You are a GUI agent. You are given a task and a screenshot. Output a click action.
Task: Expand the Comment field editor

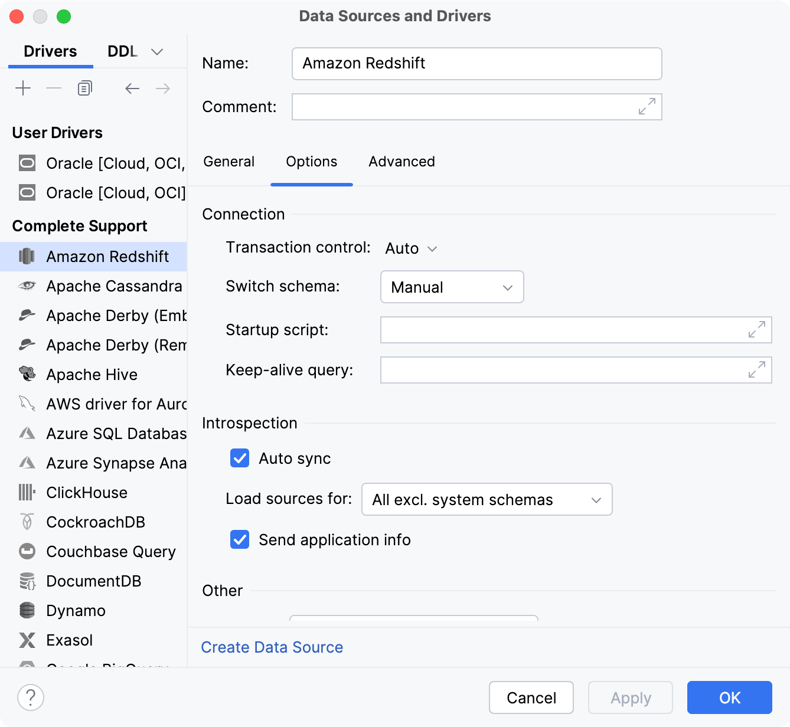click(x=647, y=107)
